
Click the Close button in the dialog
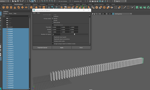(x=81, y=47)
